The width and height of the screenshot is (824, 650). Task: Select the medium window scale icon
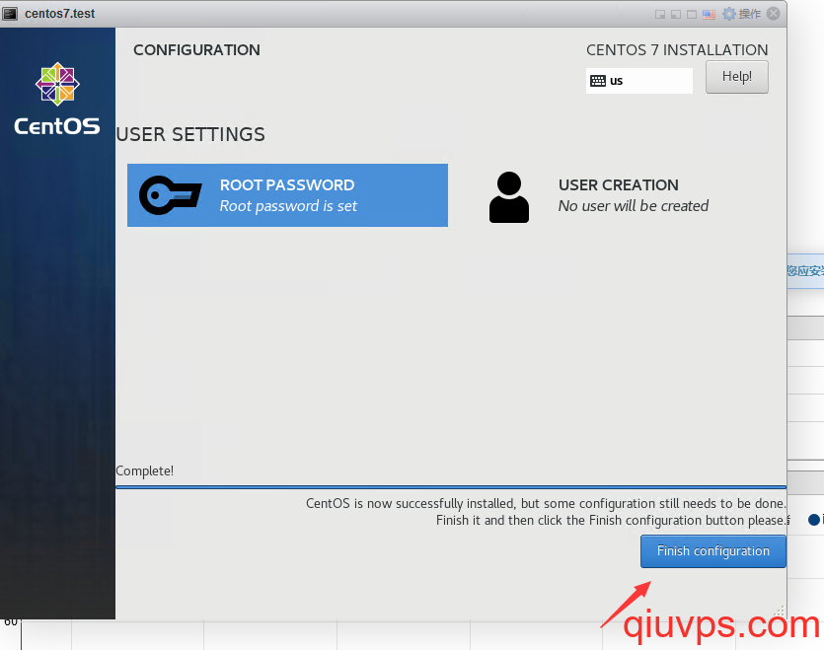coord(676,14)
